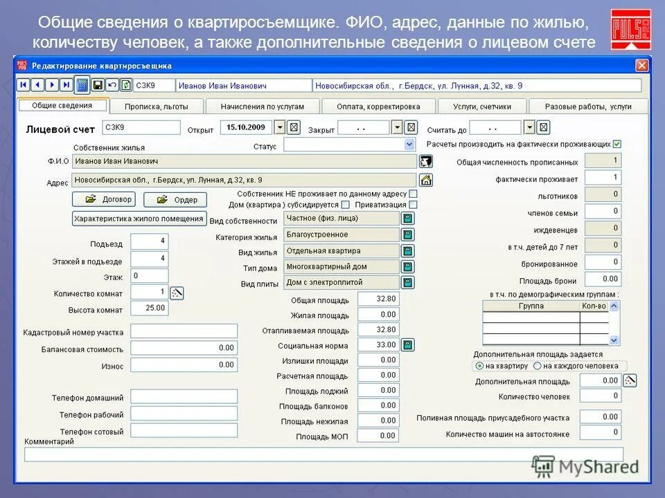Click the Площадь брони field
The width and height of the screenshot is (665, 498).
[603, 279]
